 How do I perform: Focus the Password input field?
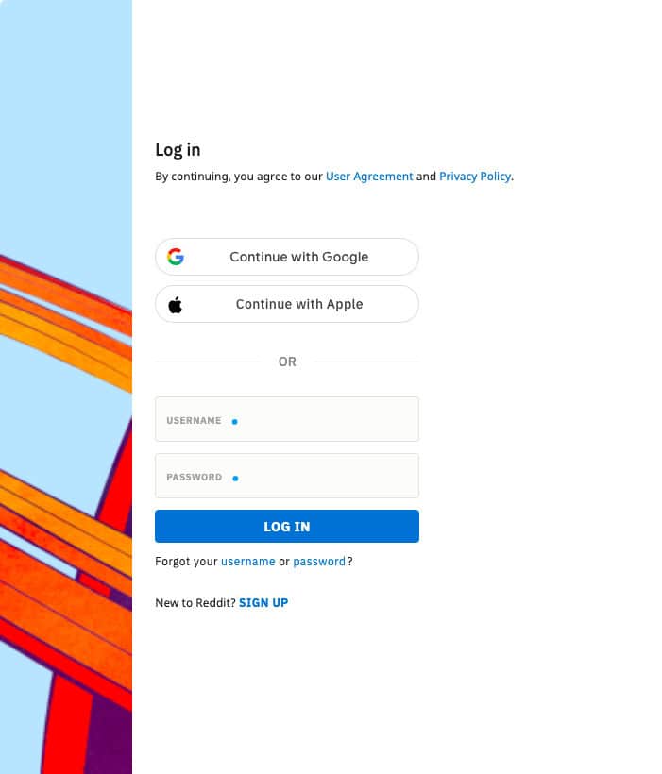pyautogui.click(x=287, y=476)
